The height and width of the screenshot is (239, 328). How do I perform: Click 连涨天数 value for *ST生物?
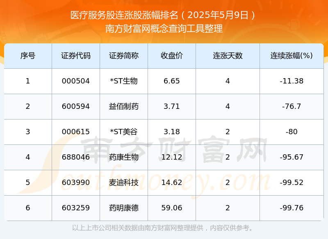228,81
